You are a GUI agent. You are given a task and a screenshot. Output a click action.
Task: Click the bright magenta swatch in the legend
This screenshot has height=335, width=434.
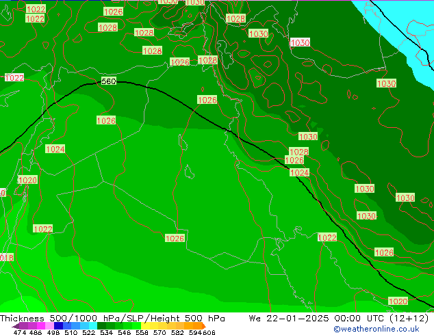click(x=41, y=325)
